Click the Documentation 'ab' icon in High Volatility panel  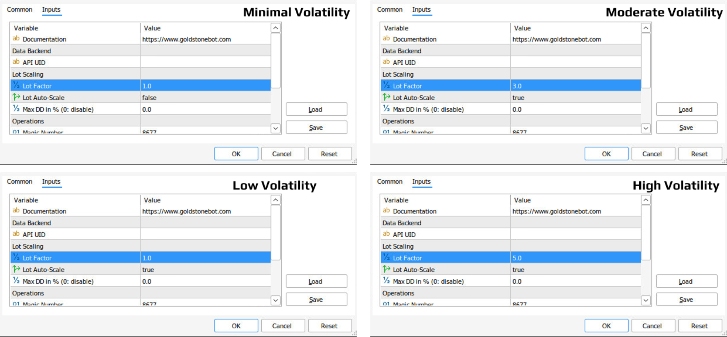tap(386, 211)
